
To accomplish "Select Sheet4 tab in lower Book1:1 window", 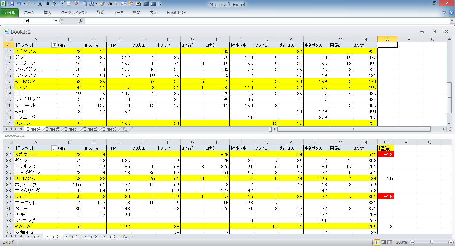I will 34,236.
